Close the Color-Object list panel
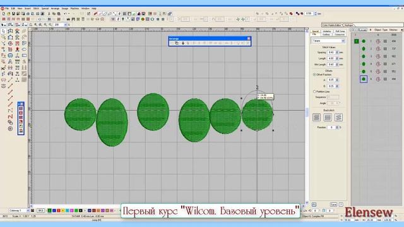 401,30
